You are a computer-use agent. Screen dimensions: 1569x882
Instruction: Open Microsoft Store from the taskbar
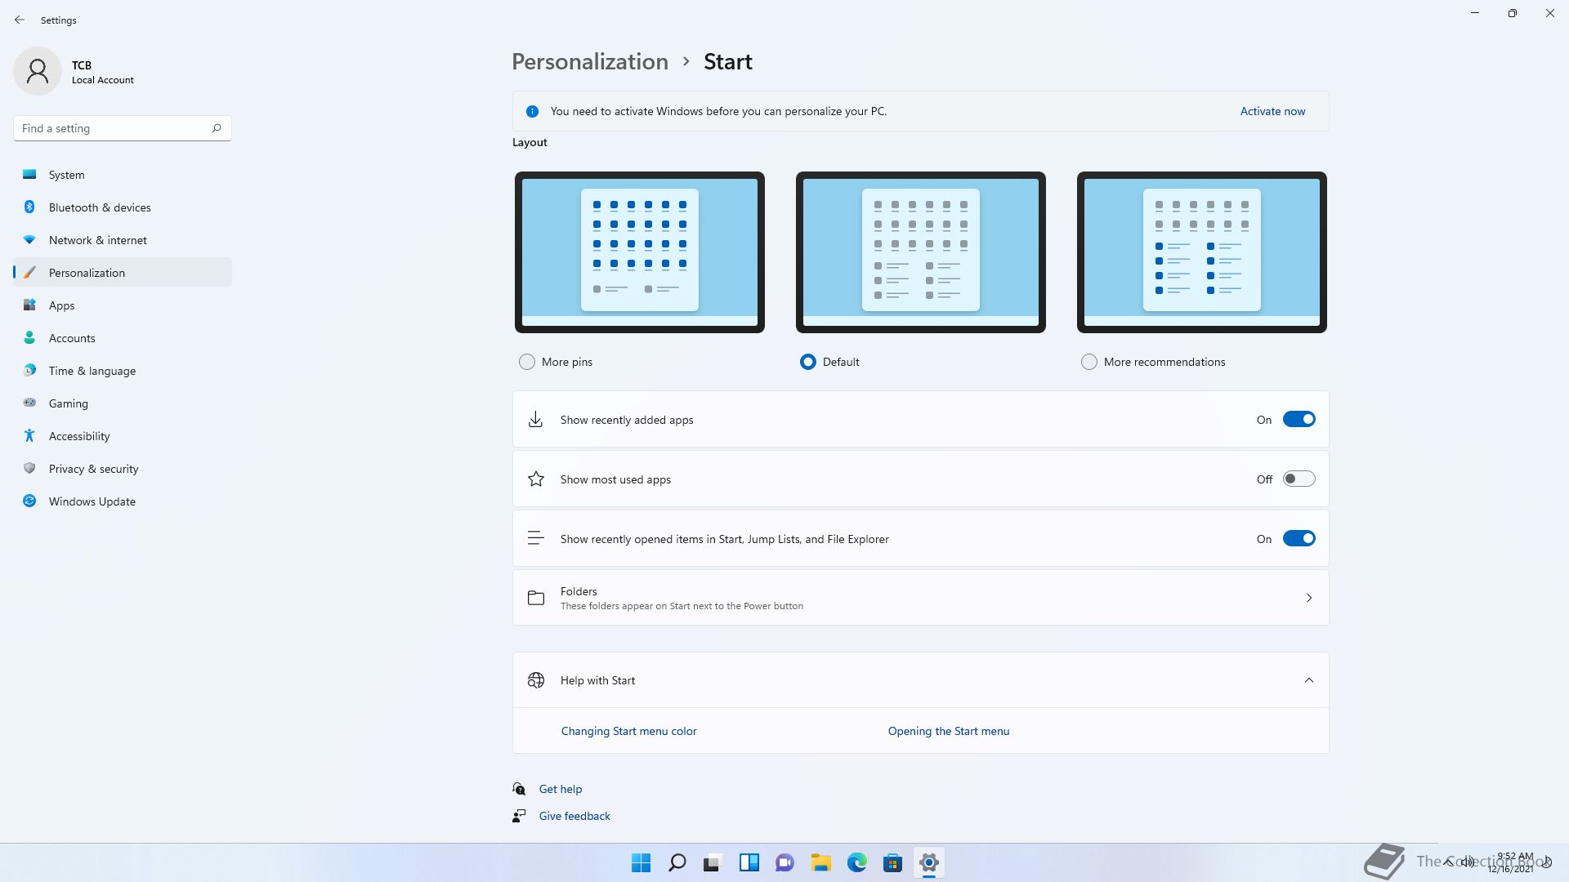[892, 862]
